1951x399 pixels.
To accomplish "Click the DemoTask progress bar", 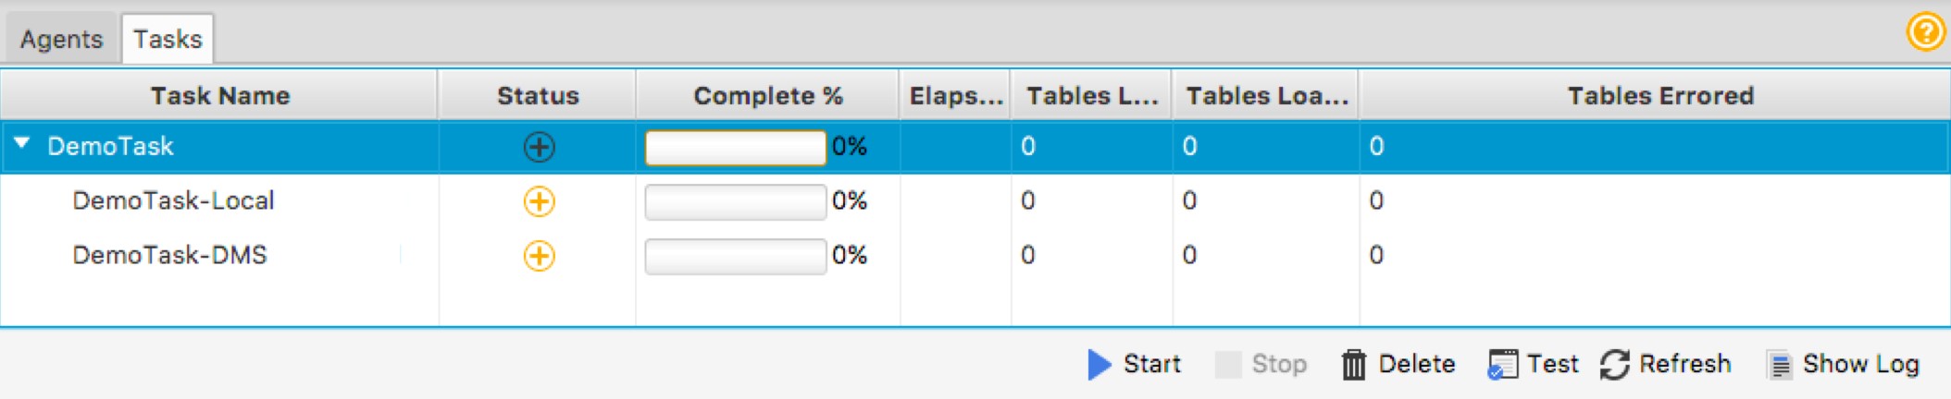I will pyautogui.click(x=735, y=147).
